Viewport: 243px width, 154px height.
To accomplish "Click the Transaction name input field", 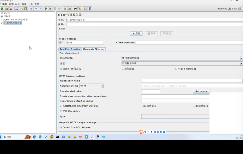I will point(192,81).
